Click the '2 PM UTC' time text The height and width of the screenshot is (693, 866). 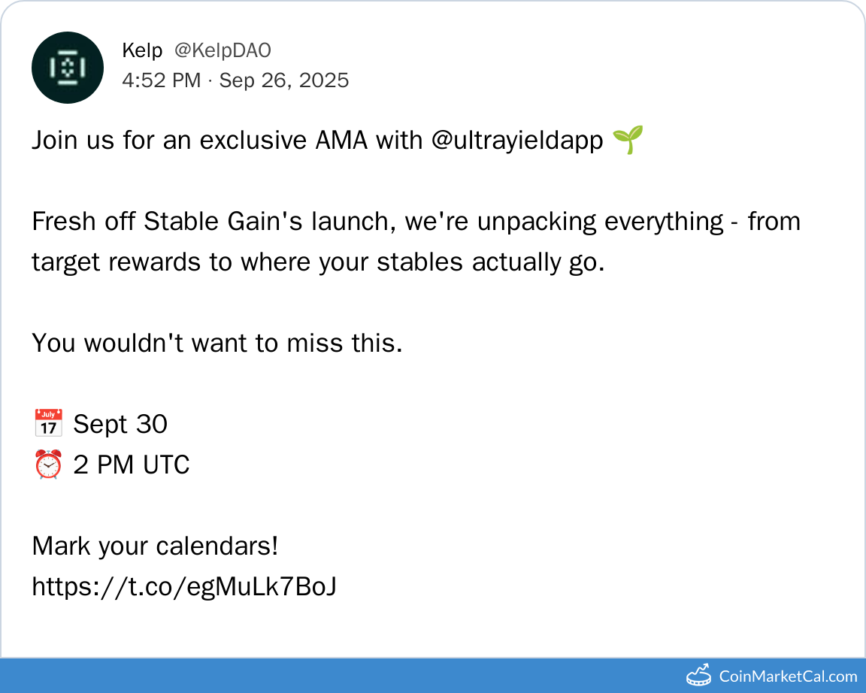click(x=132, y=465)
